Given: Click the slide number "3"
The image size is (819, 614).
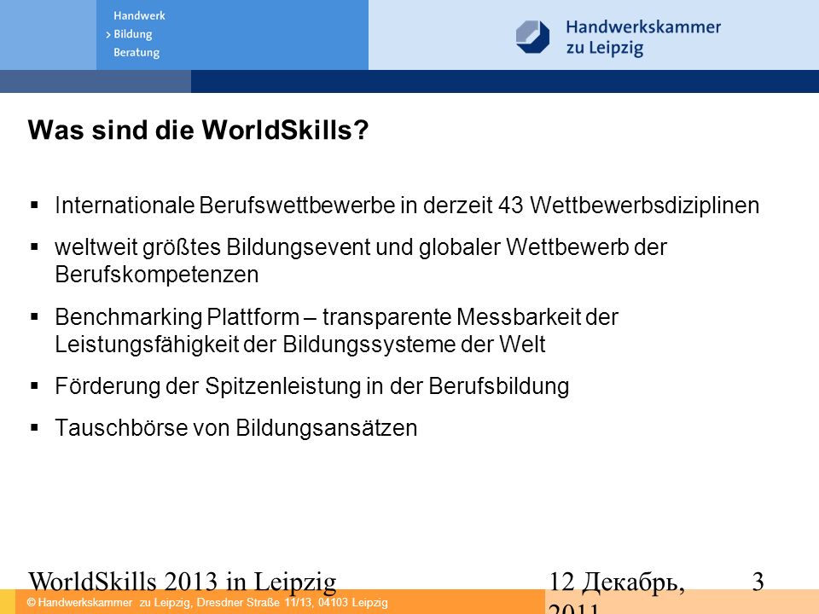Looking at the screenshot, I should [758, 582].
